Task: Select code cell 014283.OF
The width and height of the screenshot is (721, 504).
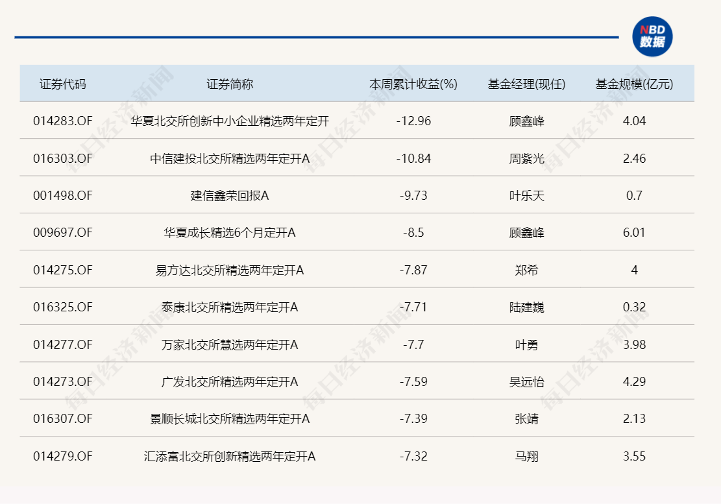Action: pyautogui.click(x=62, y=121)
